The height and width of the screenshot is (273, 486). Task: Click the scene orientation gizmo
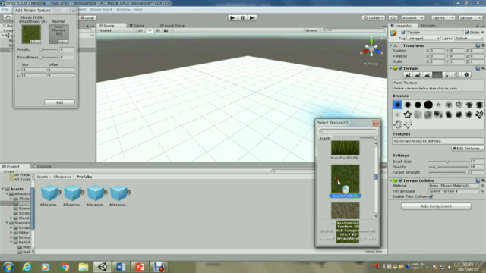point(371,49)
